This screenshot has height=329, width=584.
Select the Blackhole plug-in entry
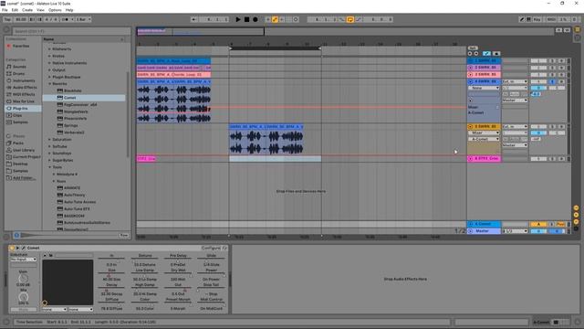point(73,90)
